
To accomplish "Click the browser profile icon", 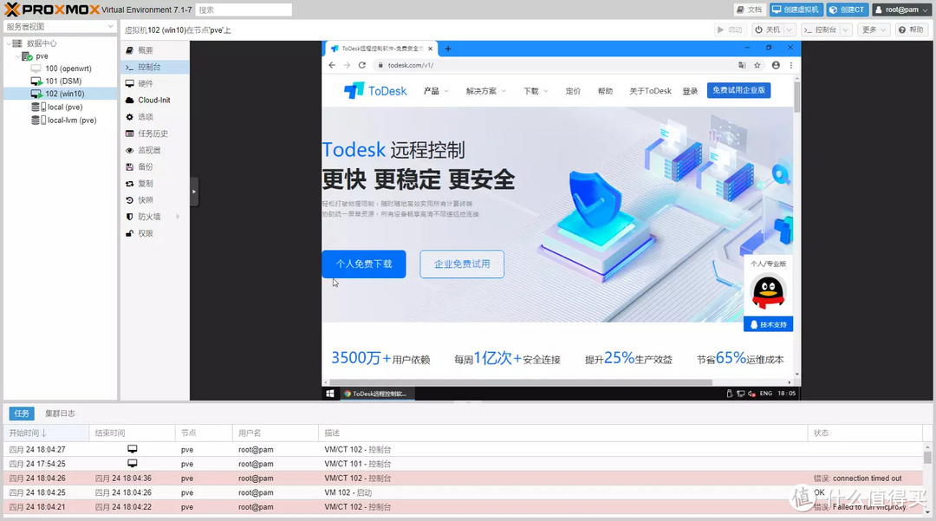I will tap(776, 65).
